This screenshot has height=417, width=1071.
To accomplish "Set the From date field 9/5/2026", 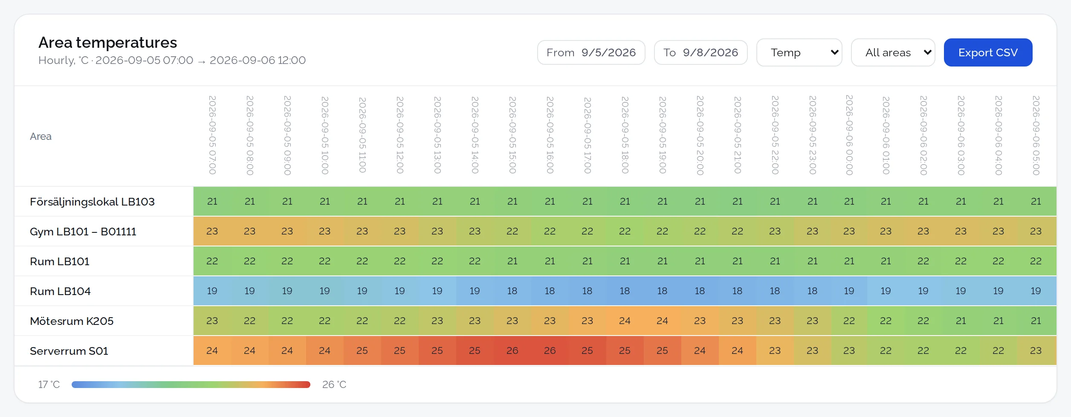I will (591, 52).
